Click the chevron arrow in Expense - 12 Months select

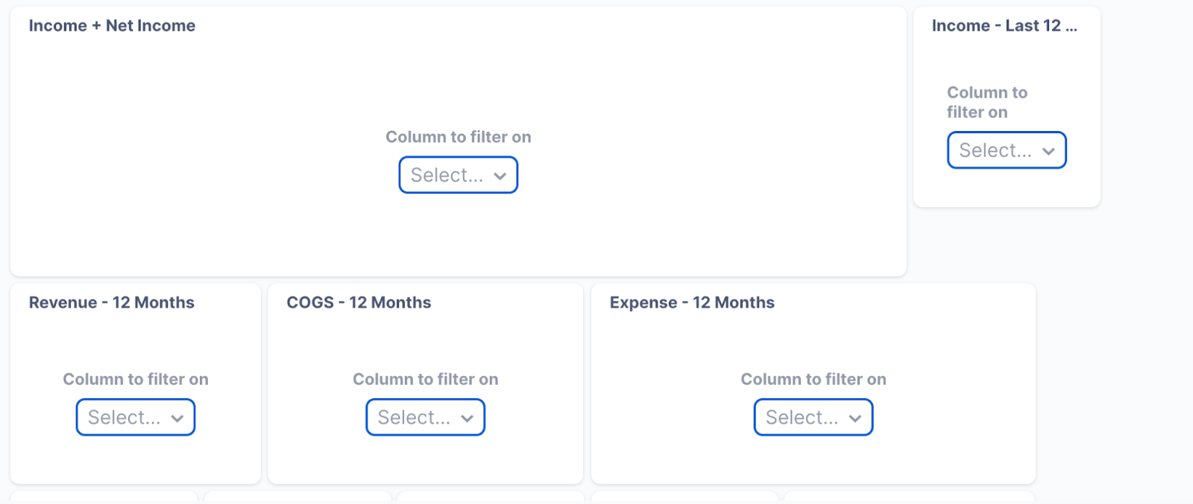pyautogui.click(x=854, y=418)
